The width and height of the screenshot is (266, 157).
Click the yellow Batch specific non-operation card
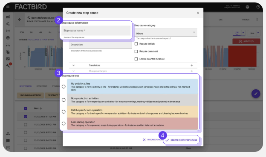[x=133, y=112]
